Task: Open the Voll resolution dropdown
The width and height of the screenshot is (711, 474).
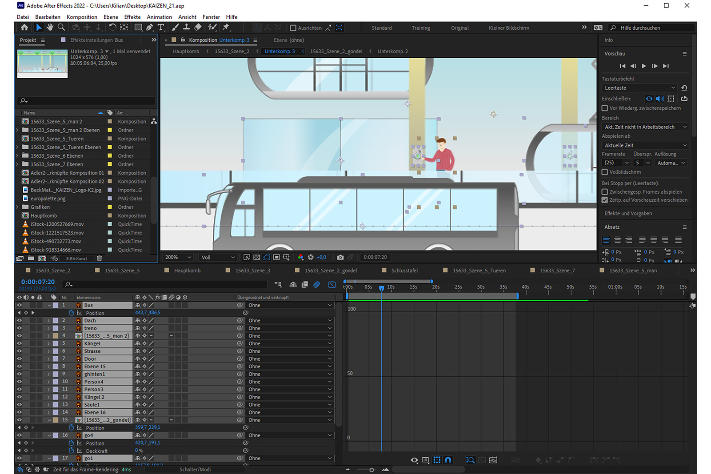Action: coord(217,257)
